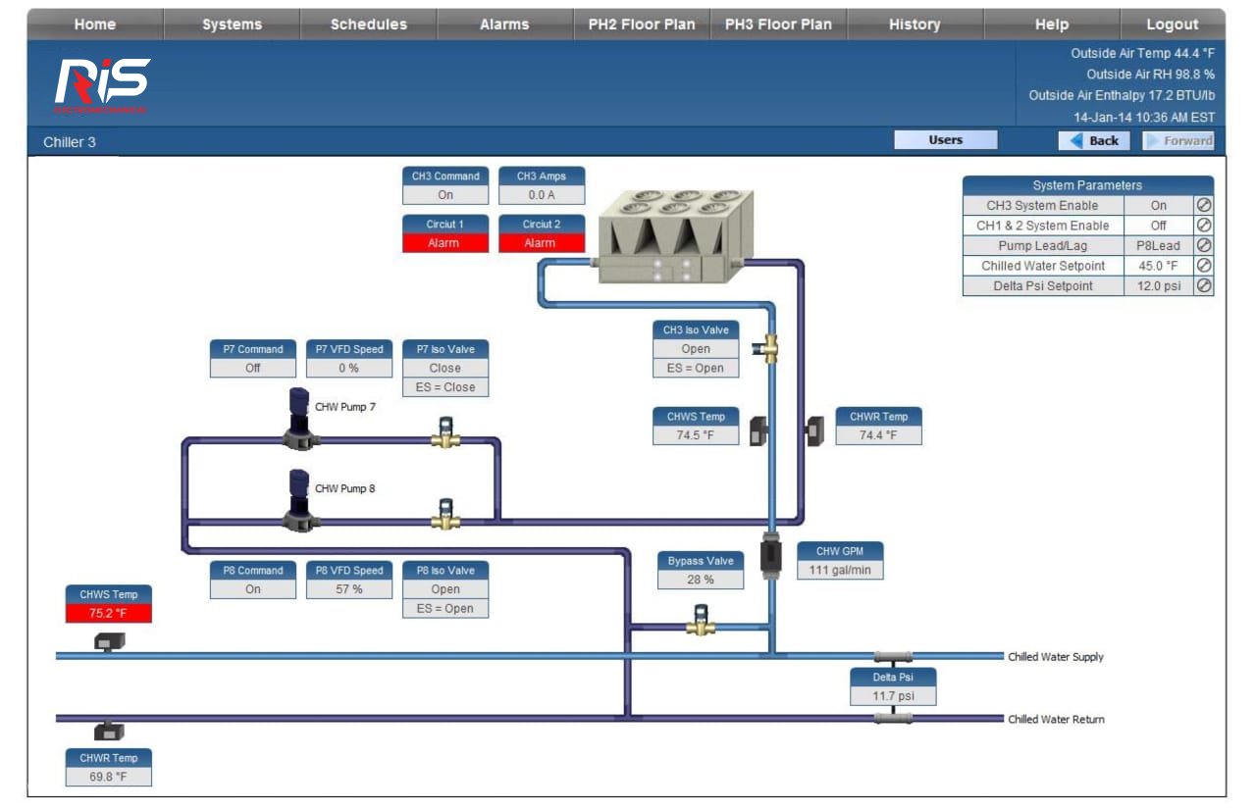The height and width of the screenshot is (812, 1256).
Task: Click the Chilled Water Setpoint 45.0 °F value
Action: tap(1158, 266)
